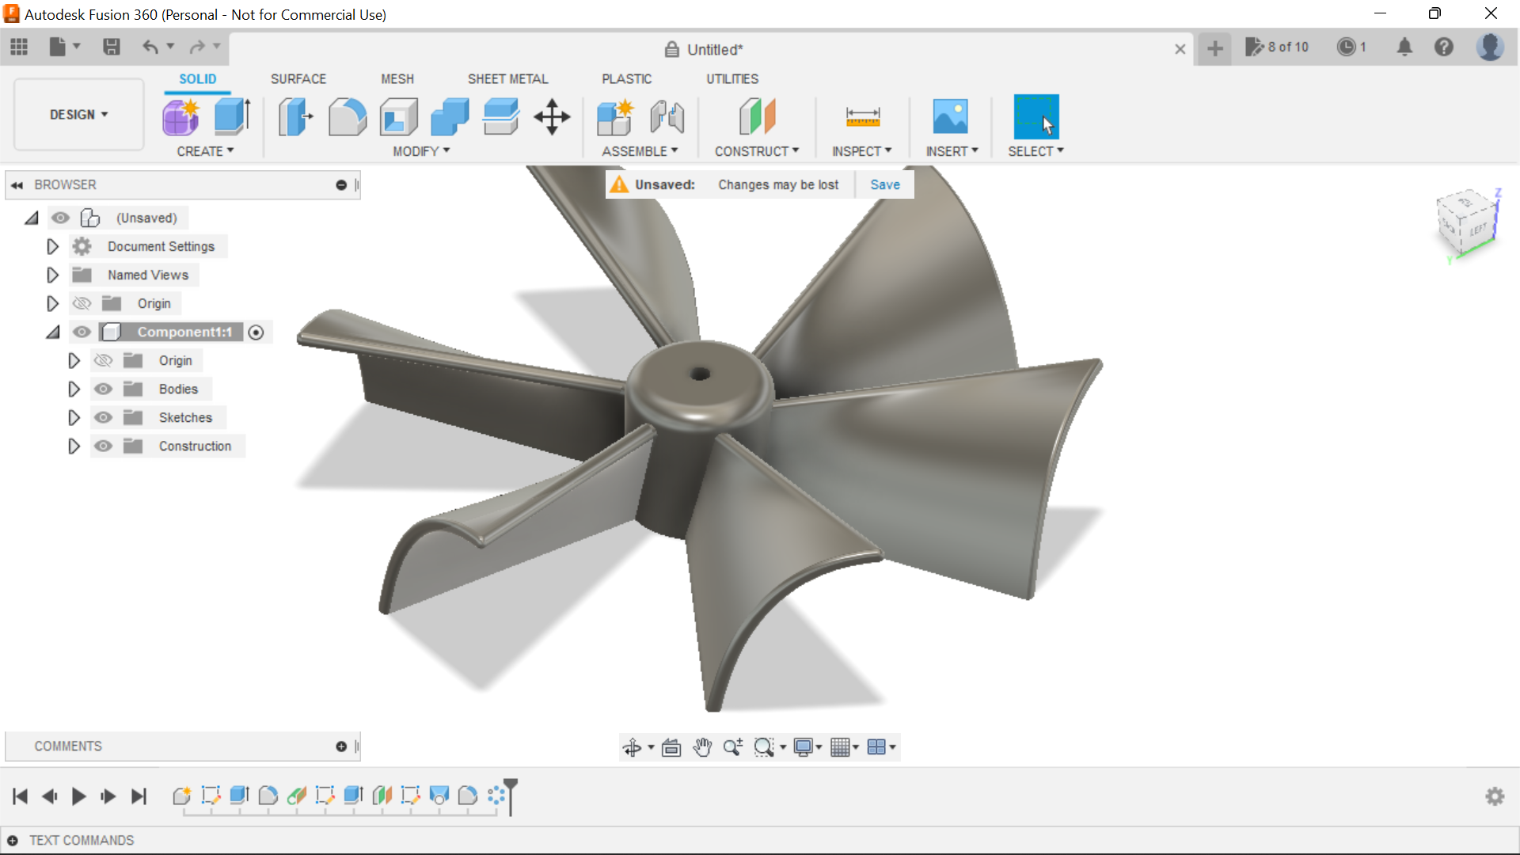Viewport: 1520px width, 855px height.
Task: Switch to the UTILITIES tab
Action: click(x=732, y=79)
